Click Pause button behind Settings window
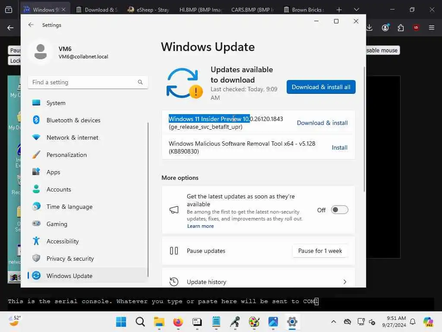The image size is (442, 332). [x=14, y=50]
